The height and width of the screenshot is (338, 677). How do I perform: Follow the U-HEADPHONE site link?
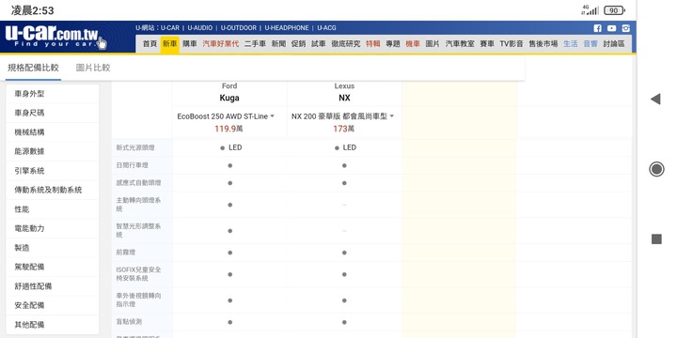point(287,28)
